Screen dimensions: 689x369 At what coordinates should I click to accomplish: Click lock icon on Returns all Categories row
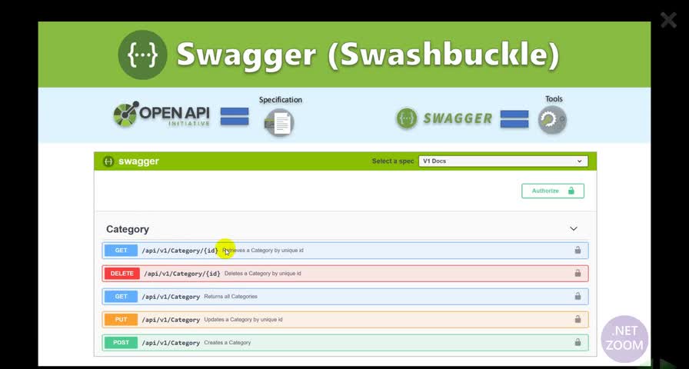coord(577,296)
